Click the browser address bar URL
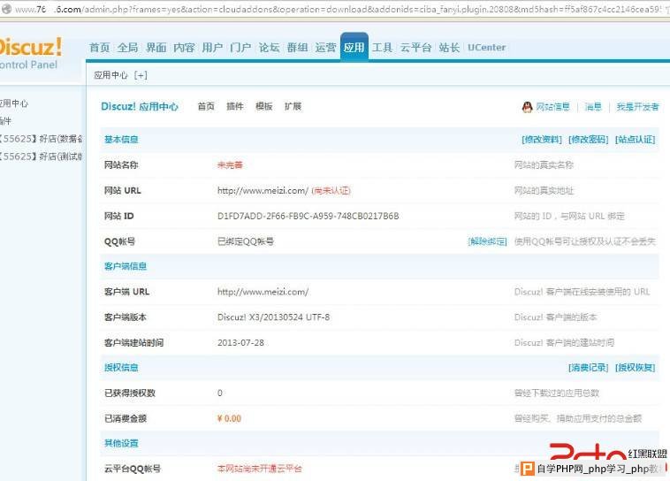Viewport: 670px width, 481px height. (x=338, y=9)
